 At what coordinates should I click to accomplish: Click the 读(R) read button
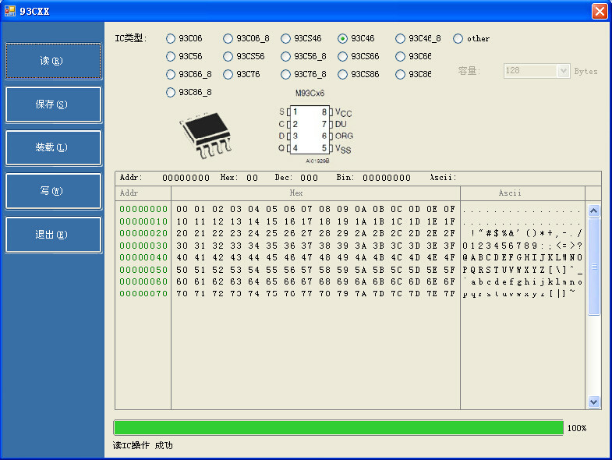click(x=54, y=61)
